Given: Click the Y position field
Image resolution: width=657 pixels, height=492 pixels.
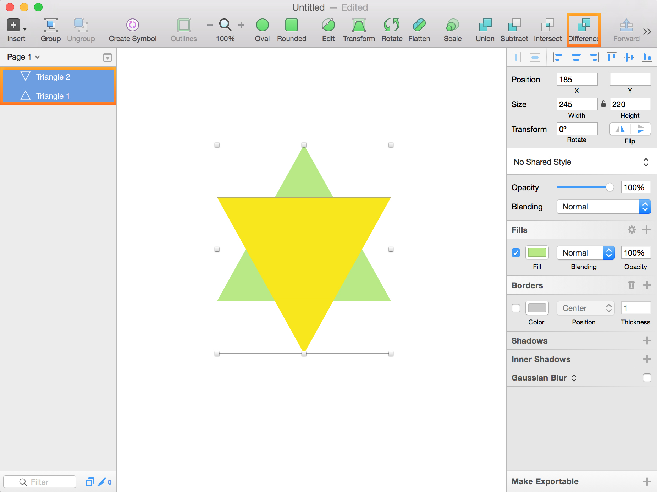Looking at the screenshot, I should coord(630,80).
